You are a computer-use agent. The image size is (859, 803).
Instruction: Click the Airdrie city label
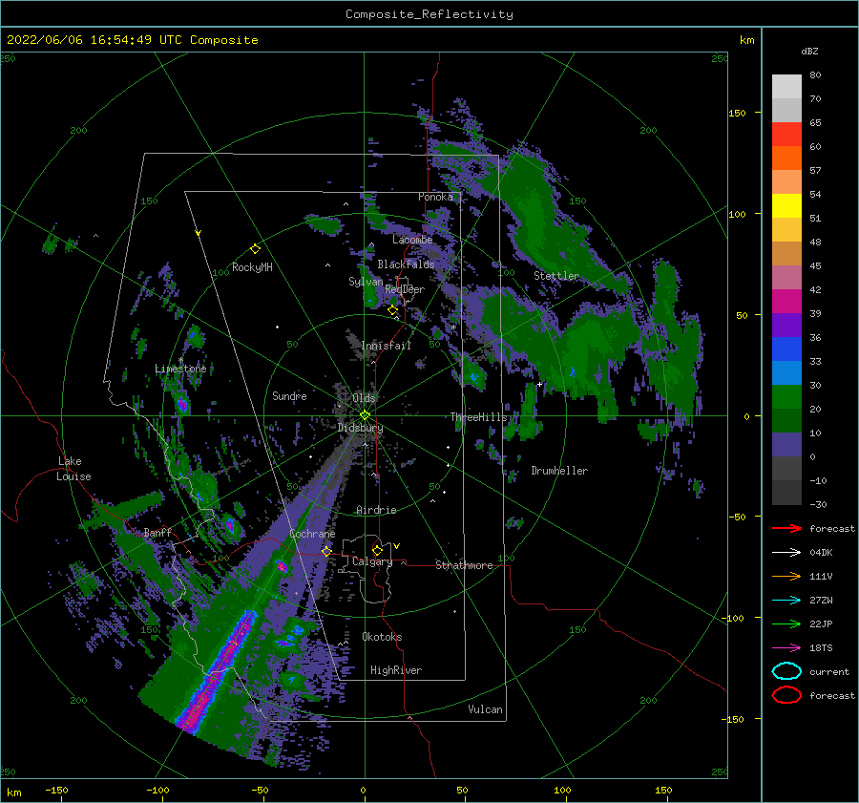(376, 510)
